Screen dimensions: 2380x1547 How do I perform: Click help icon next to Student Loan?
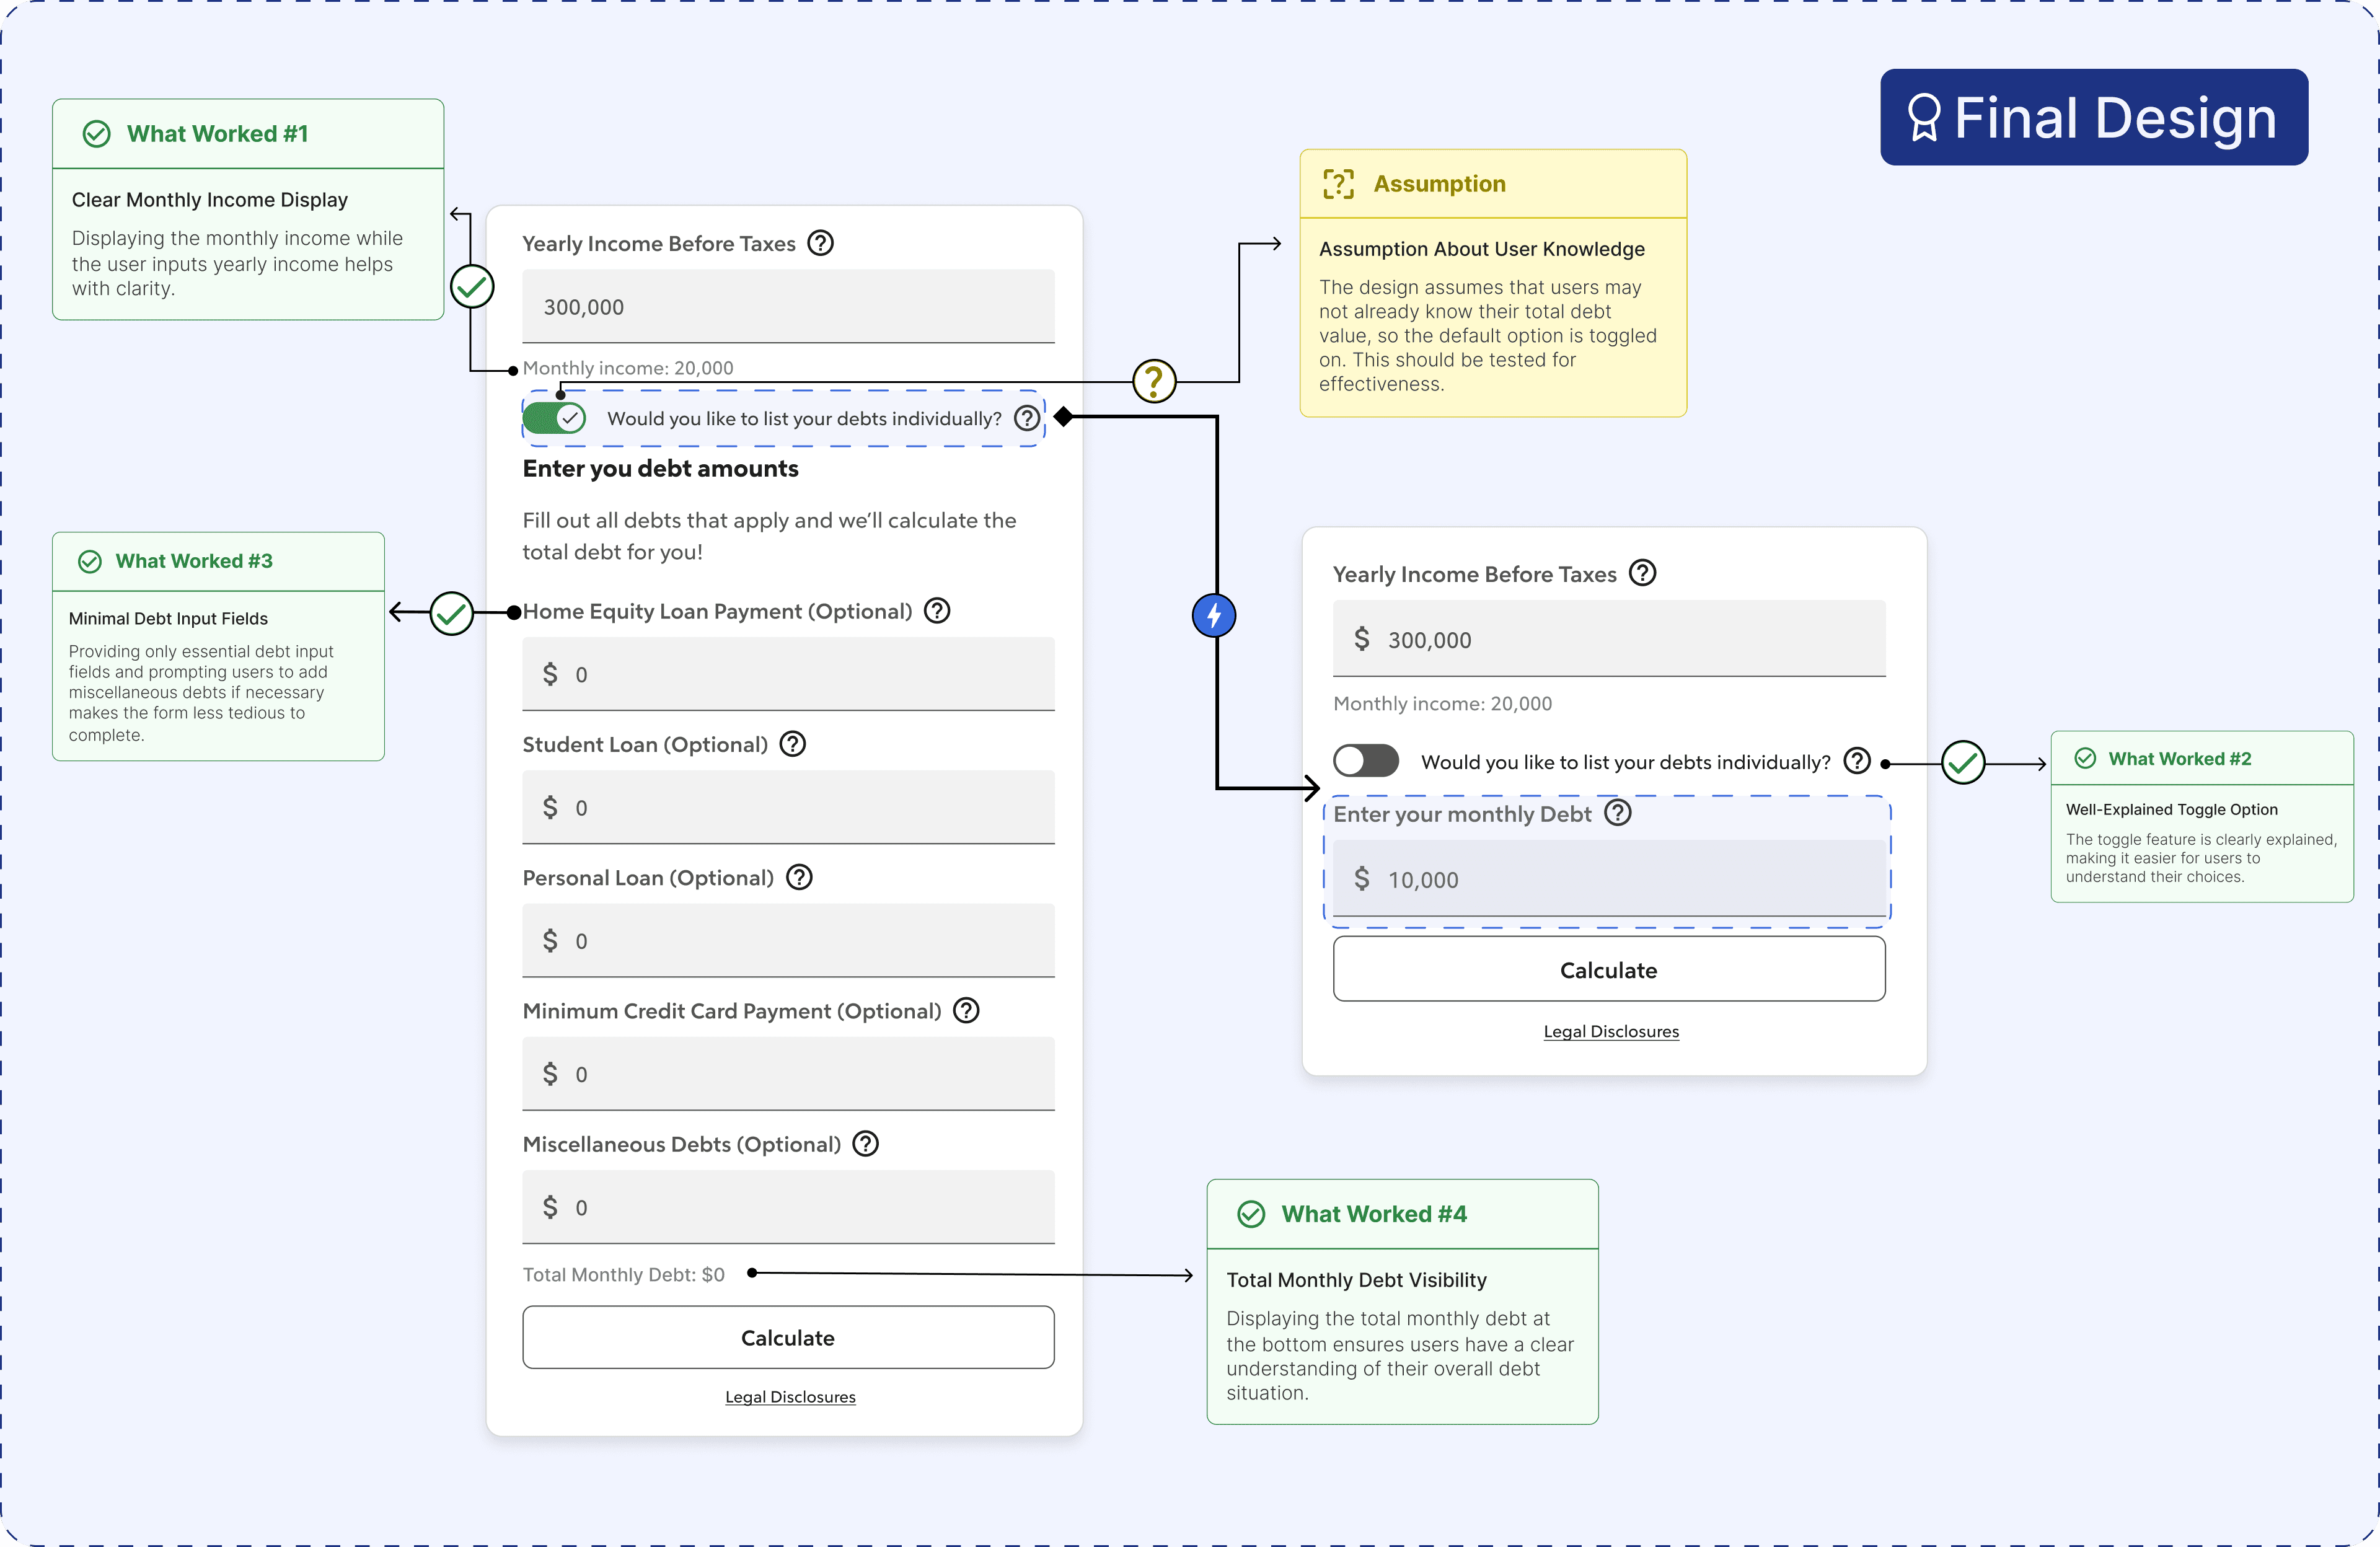click(792, 744)
